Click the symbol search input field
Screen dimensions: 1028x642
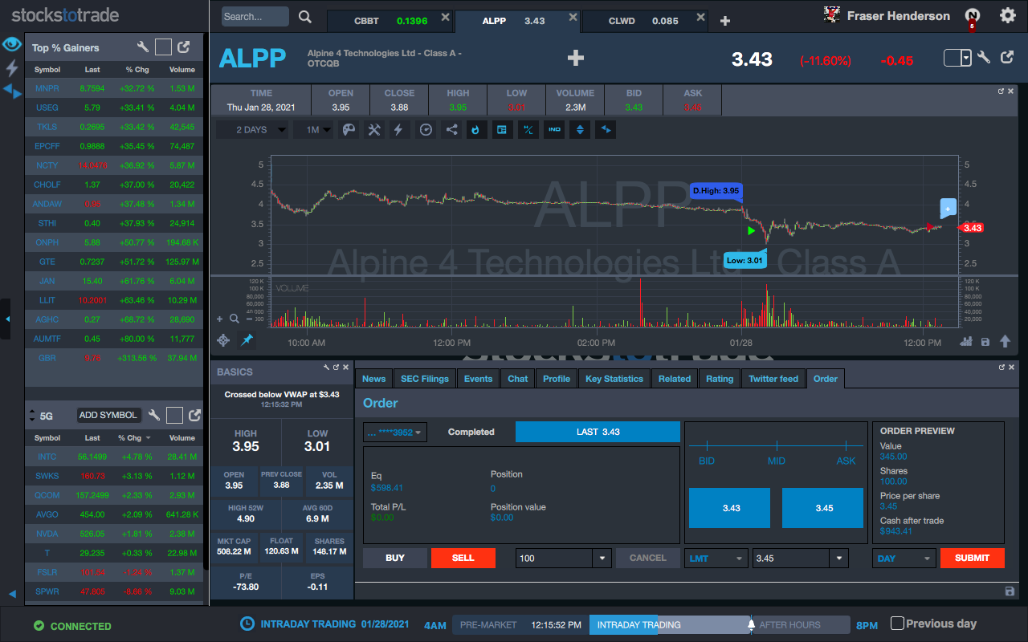pos(255,17)
